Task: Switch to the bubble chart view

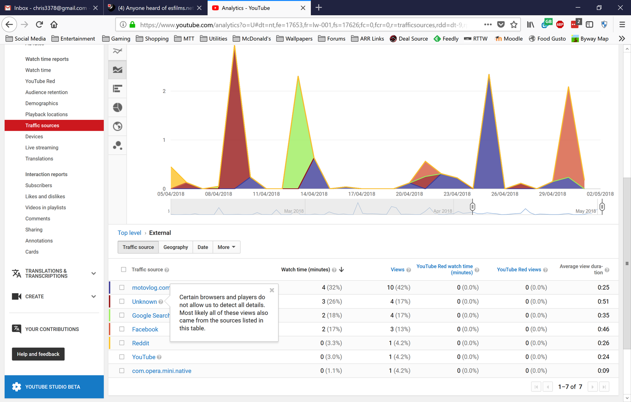Action: click(x=118, y=145)
